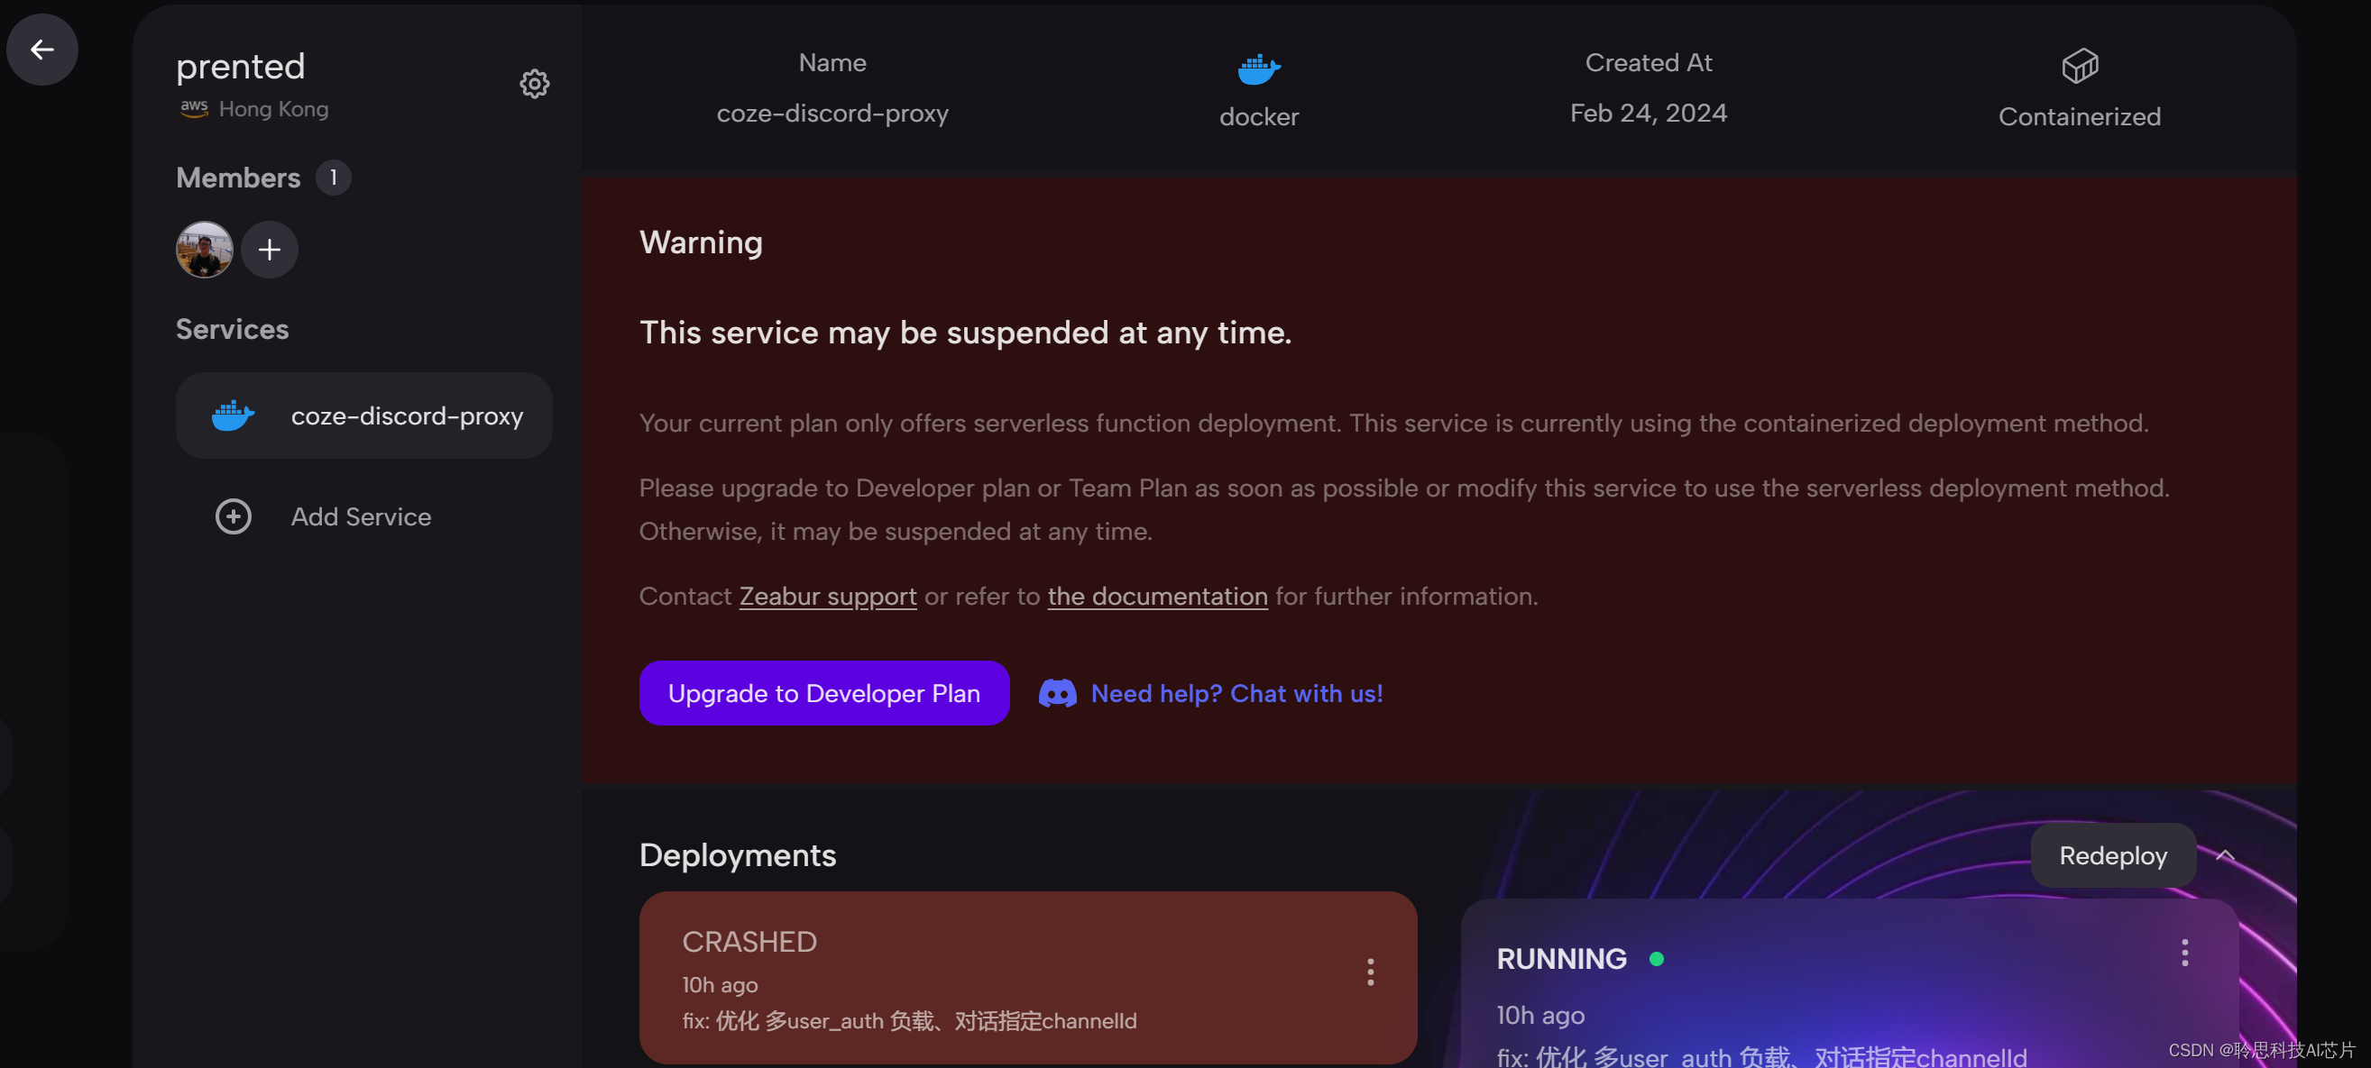The height and width of the screenshot is (1068, 2371).
Task: Click the Docker whale icon in header
Action: coord(1258,68)
